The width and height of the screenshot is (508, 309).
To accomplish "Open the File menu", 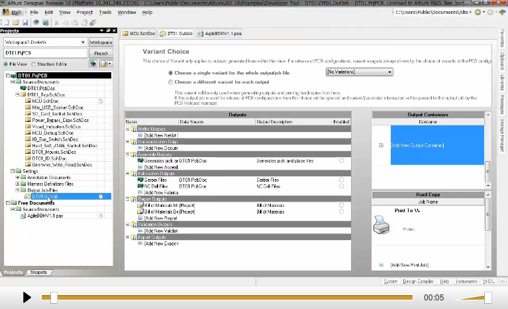I will click(34, 13).
